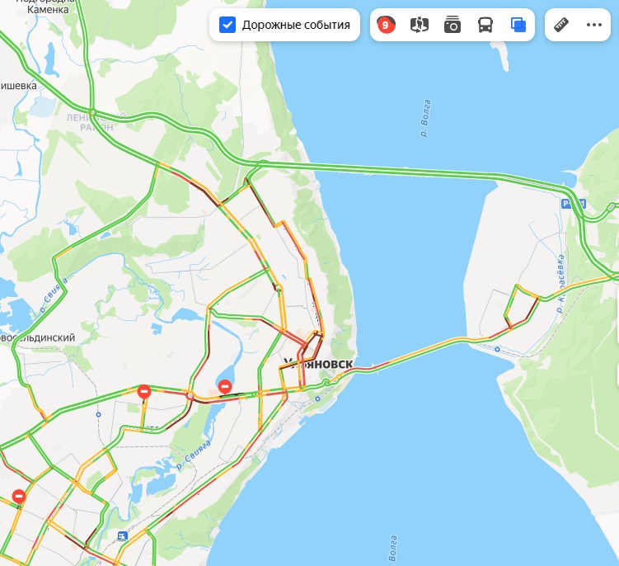Viewport: 619px width, 566px height.
Task: Open road closure marker in the southwest district
Action: [x=19, y=496]
